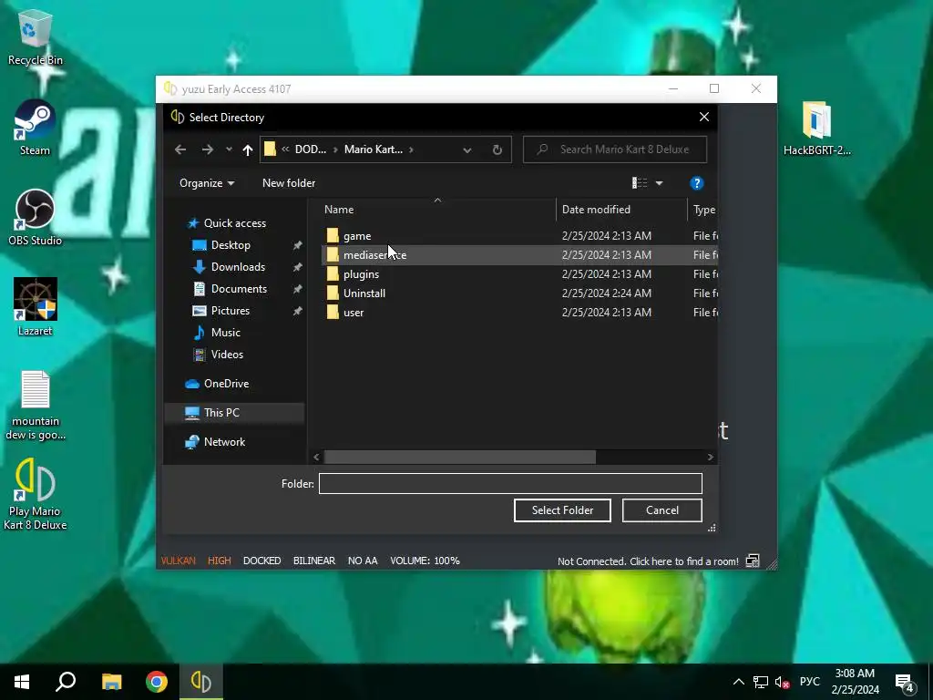Cancel the Select Directory dialog
Image resolution: width=933 pixels, height=700 pixels.
coord(661,510)
